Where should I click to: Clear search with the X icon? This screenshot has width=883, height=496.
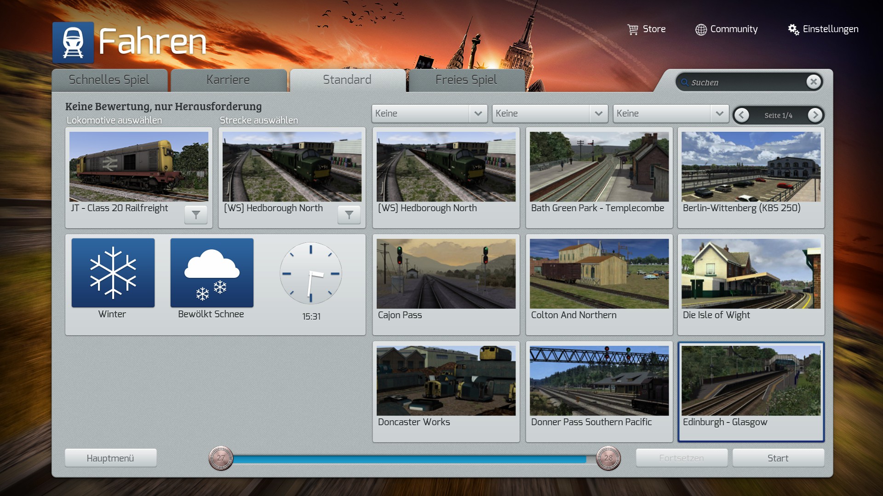coord(814,82)
